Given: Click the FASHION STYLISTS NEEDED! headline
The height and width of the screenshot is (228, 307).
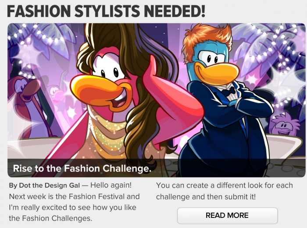Looking at the screenshot, I should point(106,11).
